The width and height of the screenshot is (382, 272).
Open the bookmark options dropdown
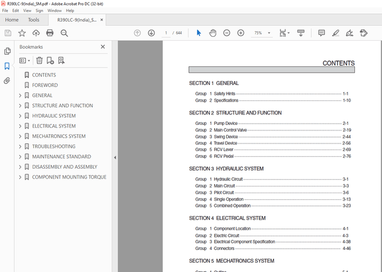pyautogui.click(x=25, y=60)
